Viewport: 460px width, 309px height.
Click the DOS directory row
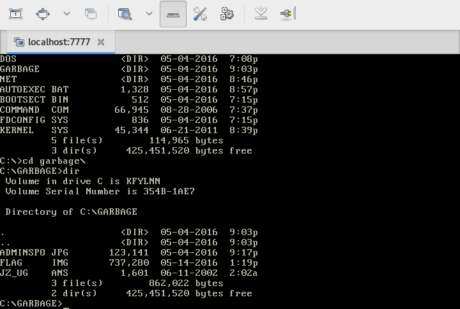[x=129, y=59]
